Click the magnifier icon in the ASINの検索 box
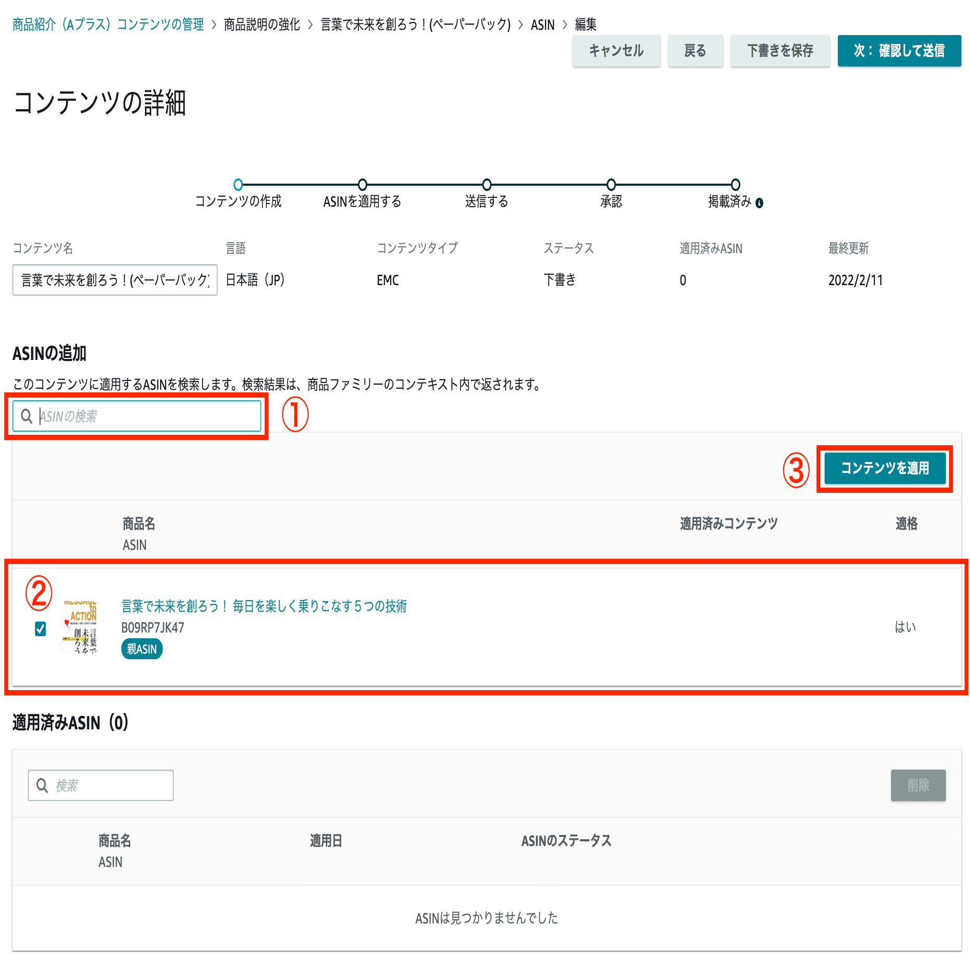 click(x=26, y=416)
